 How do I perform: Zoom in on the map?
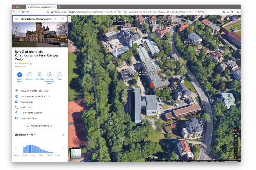click(236, 149)
